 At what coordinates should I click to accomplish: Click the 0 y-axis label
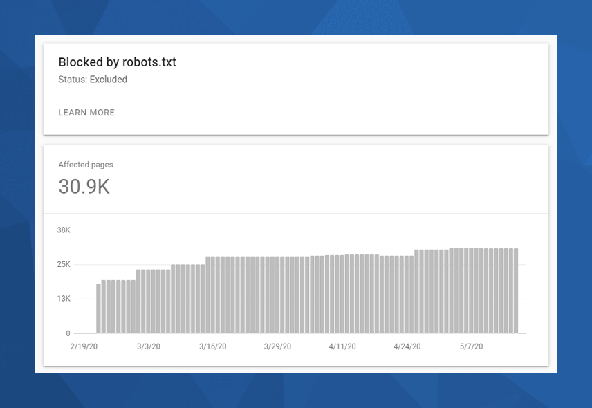[x=68, y=333]
